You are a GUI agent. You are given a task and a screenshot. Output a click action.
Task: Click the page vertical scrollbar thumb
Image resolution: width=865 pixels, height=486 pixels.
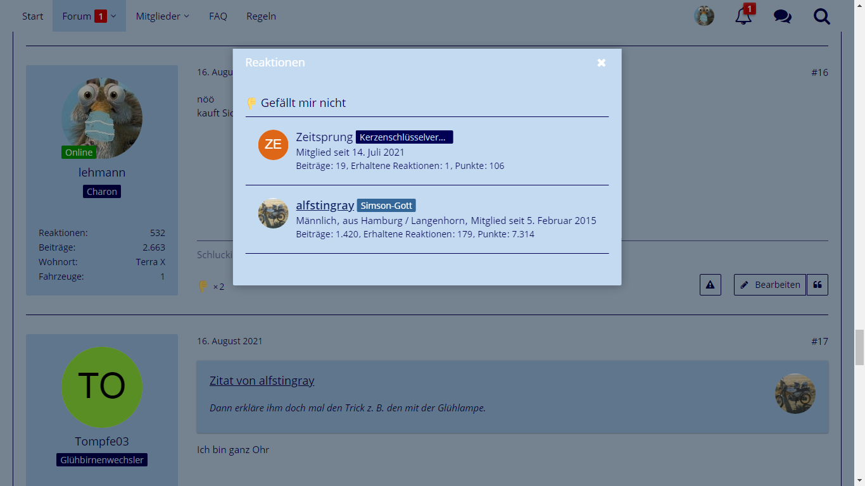tap(859, 347)
